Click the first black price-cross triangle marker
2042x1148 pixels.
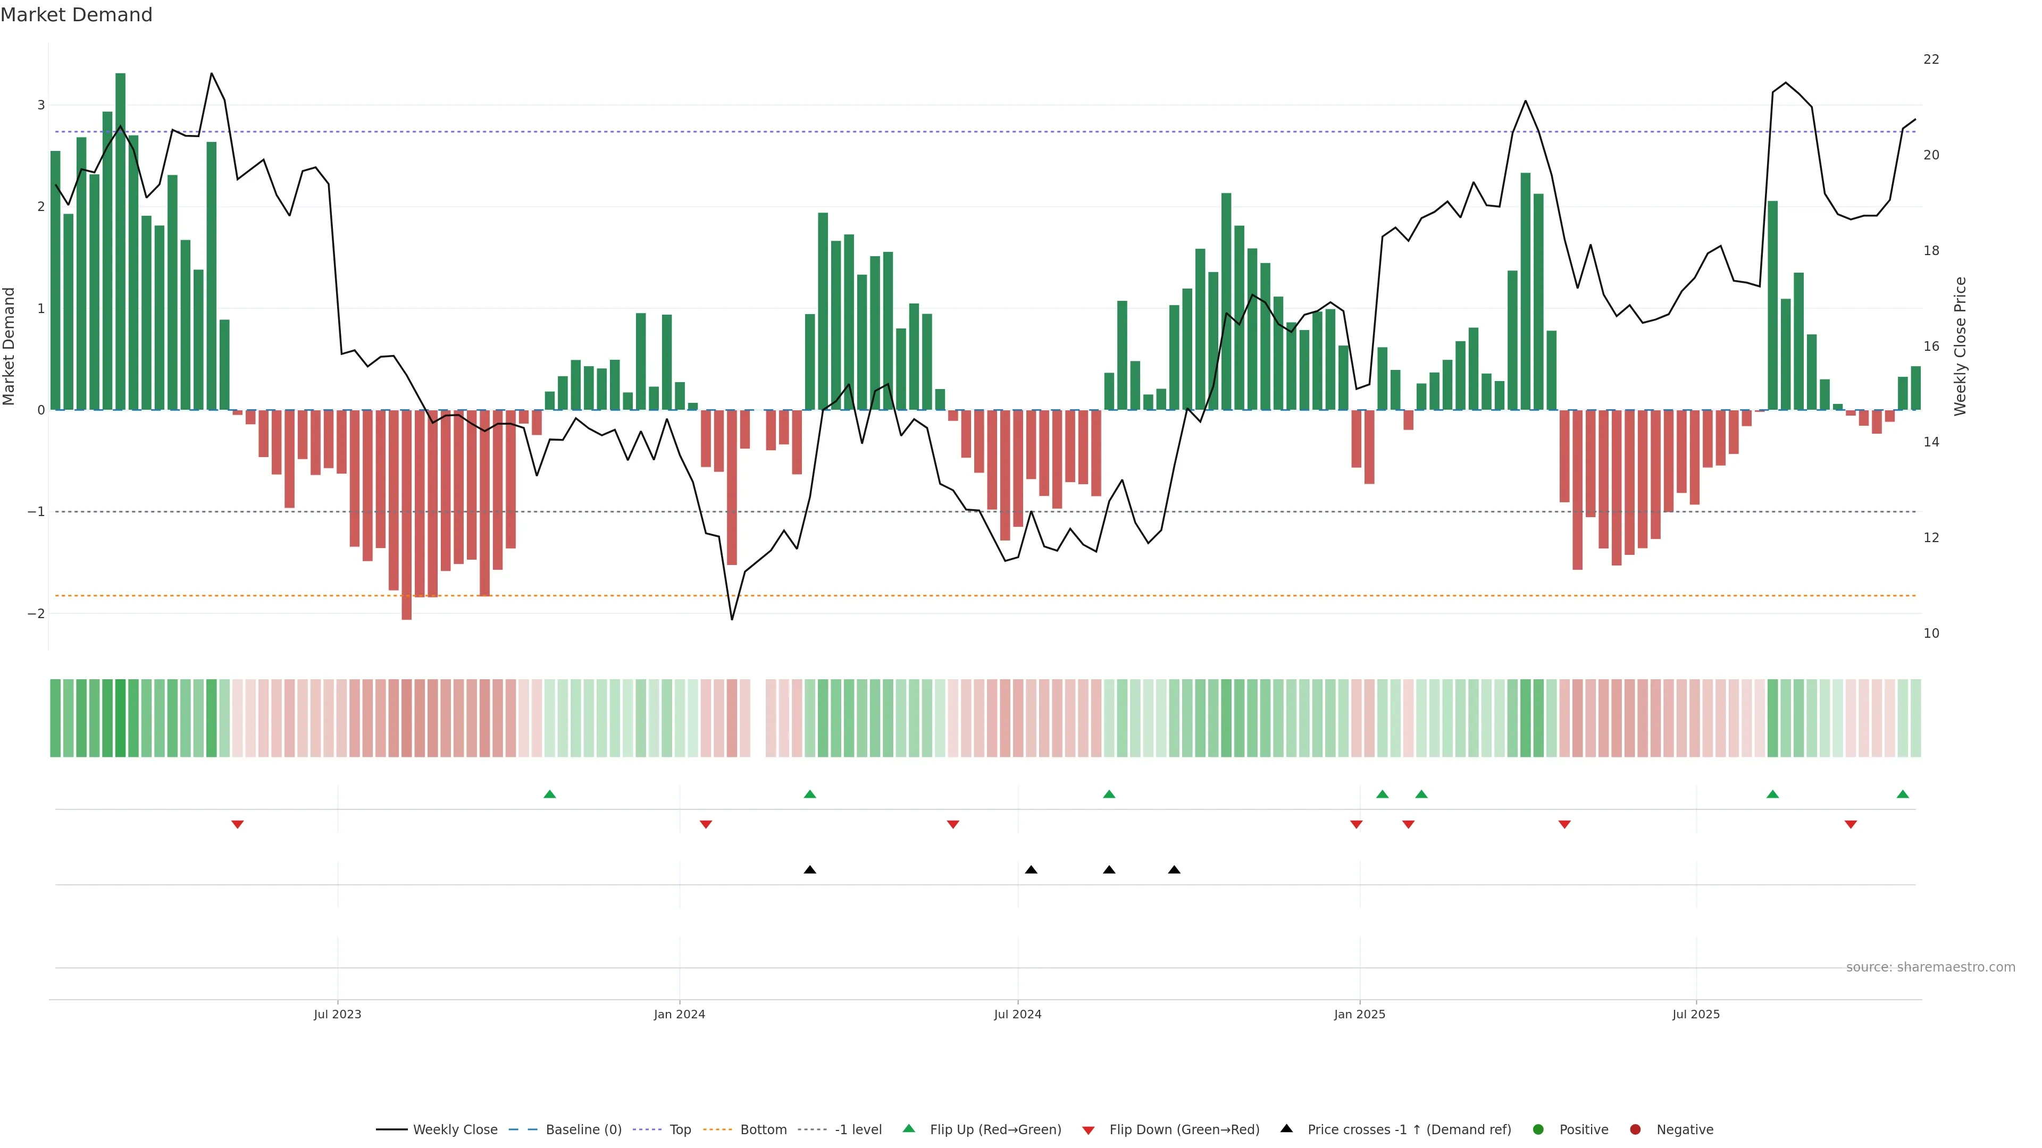pos(809,870)
